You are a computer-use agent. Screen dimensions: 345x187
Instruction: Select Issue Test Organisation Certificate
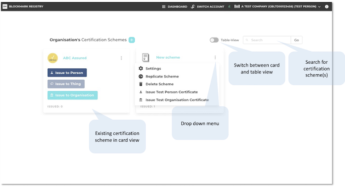(177, 99)
